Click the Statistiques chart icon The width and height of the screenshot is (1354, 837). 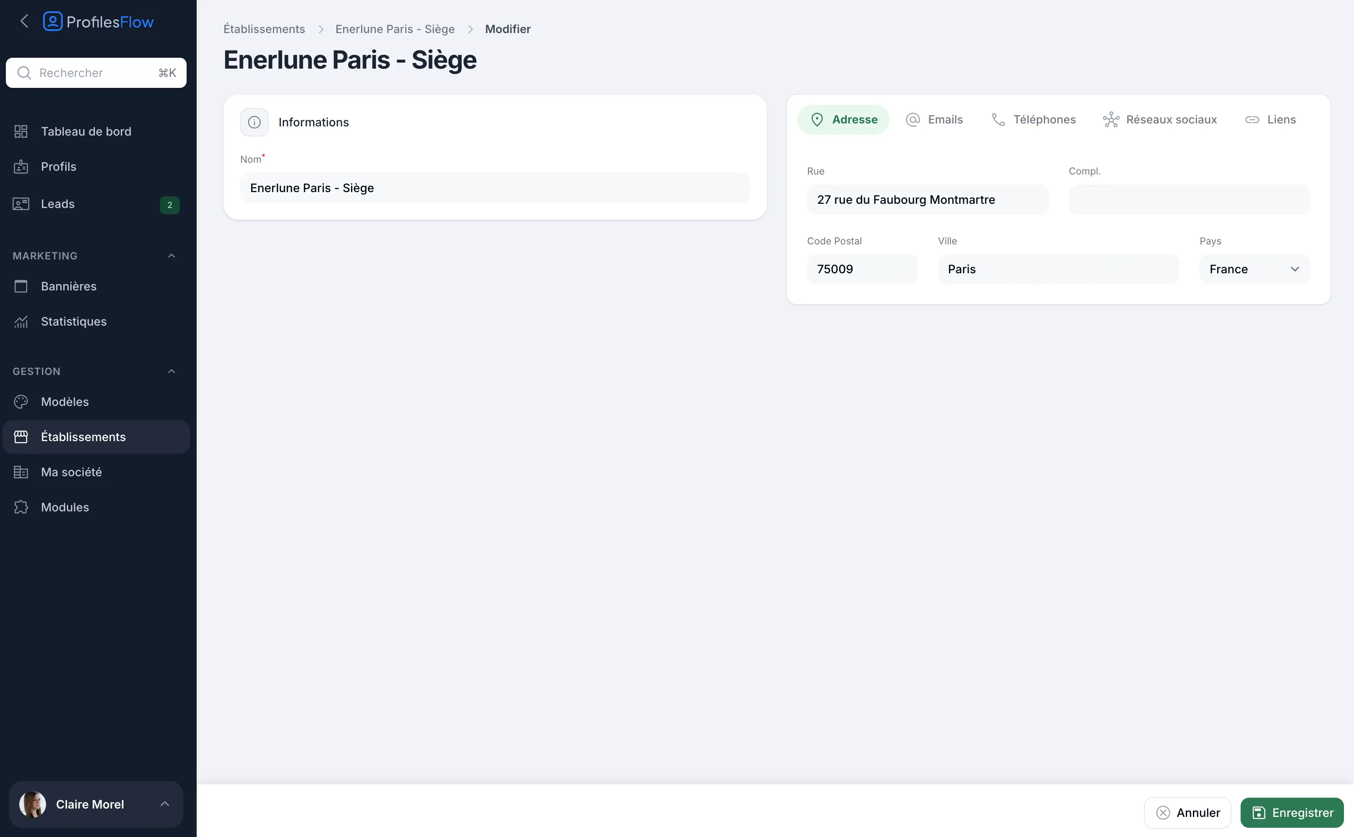click(x=21, y=322)
